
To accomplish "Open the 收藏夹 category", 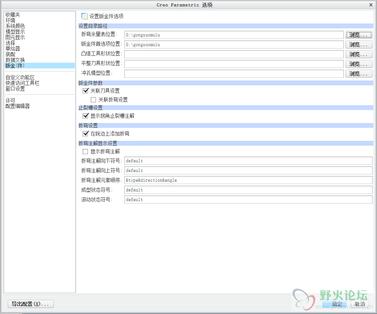I will 13,15.
